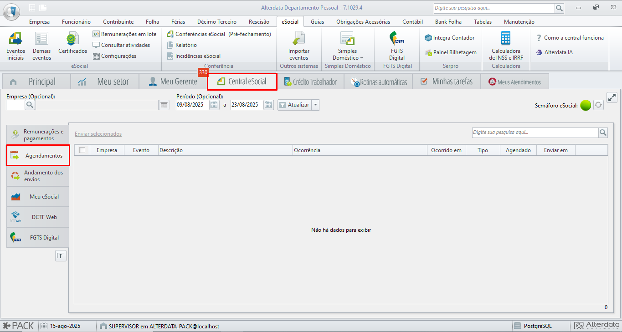The image size is (622, 332).
Task: Refresh the Semáforo eSocial status
Action: click(x=598, y=105)
